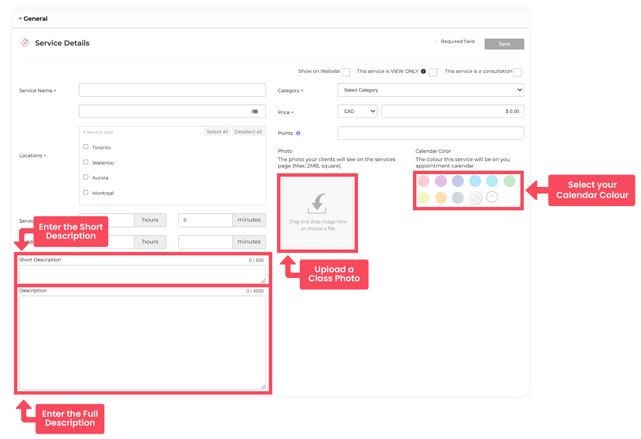This screenshot has height=439, width=641.
Task: Click the Service Details tag icon
Action: [x=25, y=43]
